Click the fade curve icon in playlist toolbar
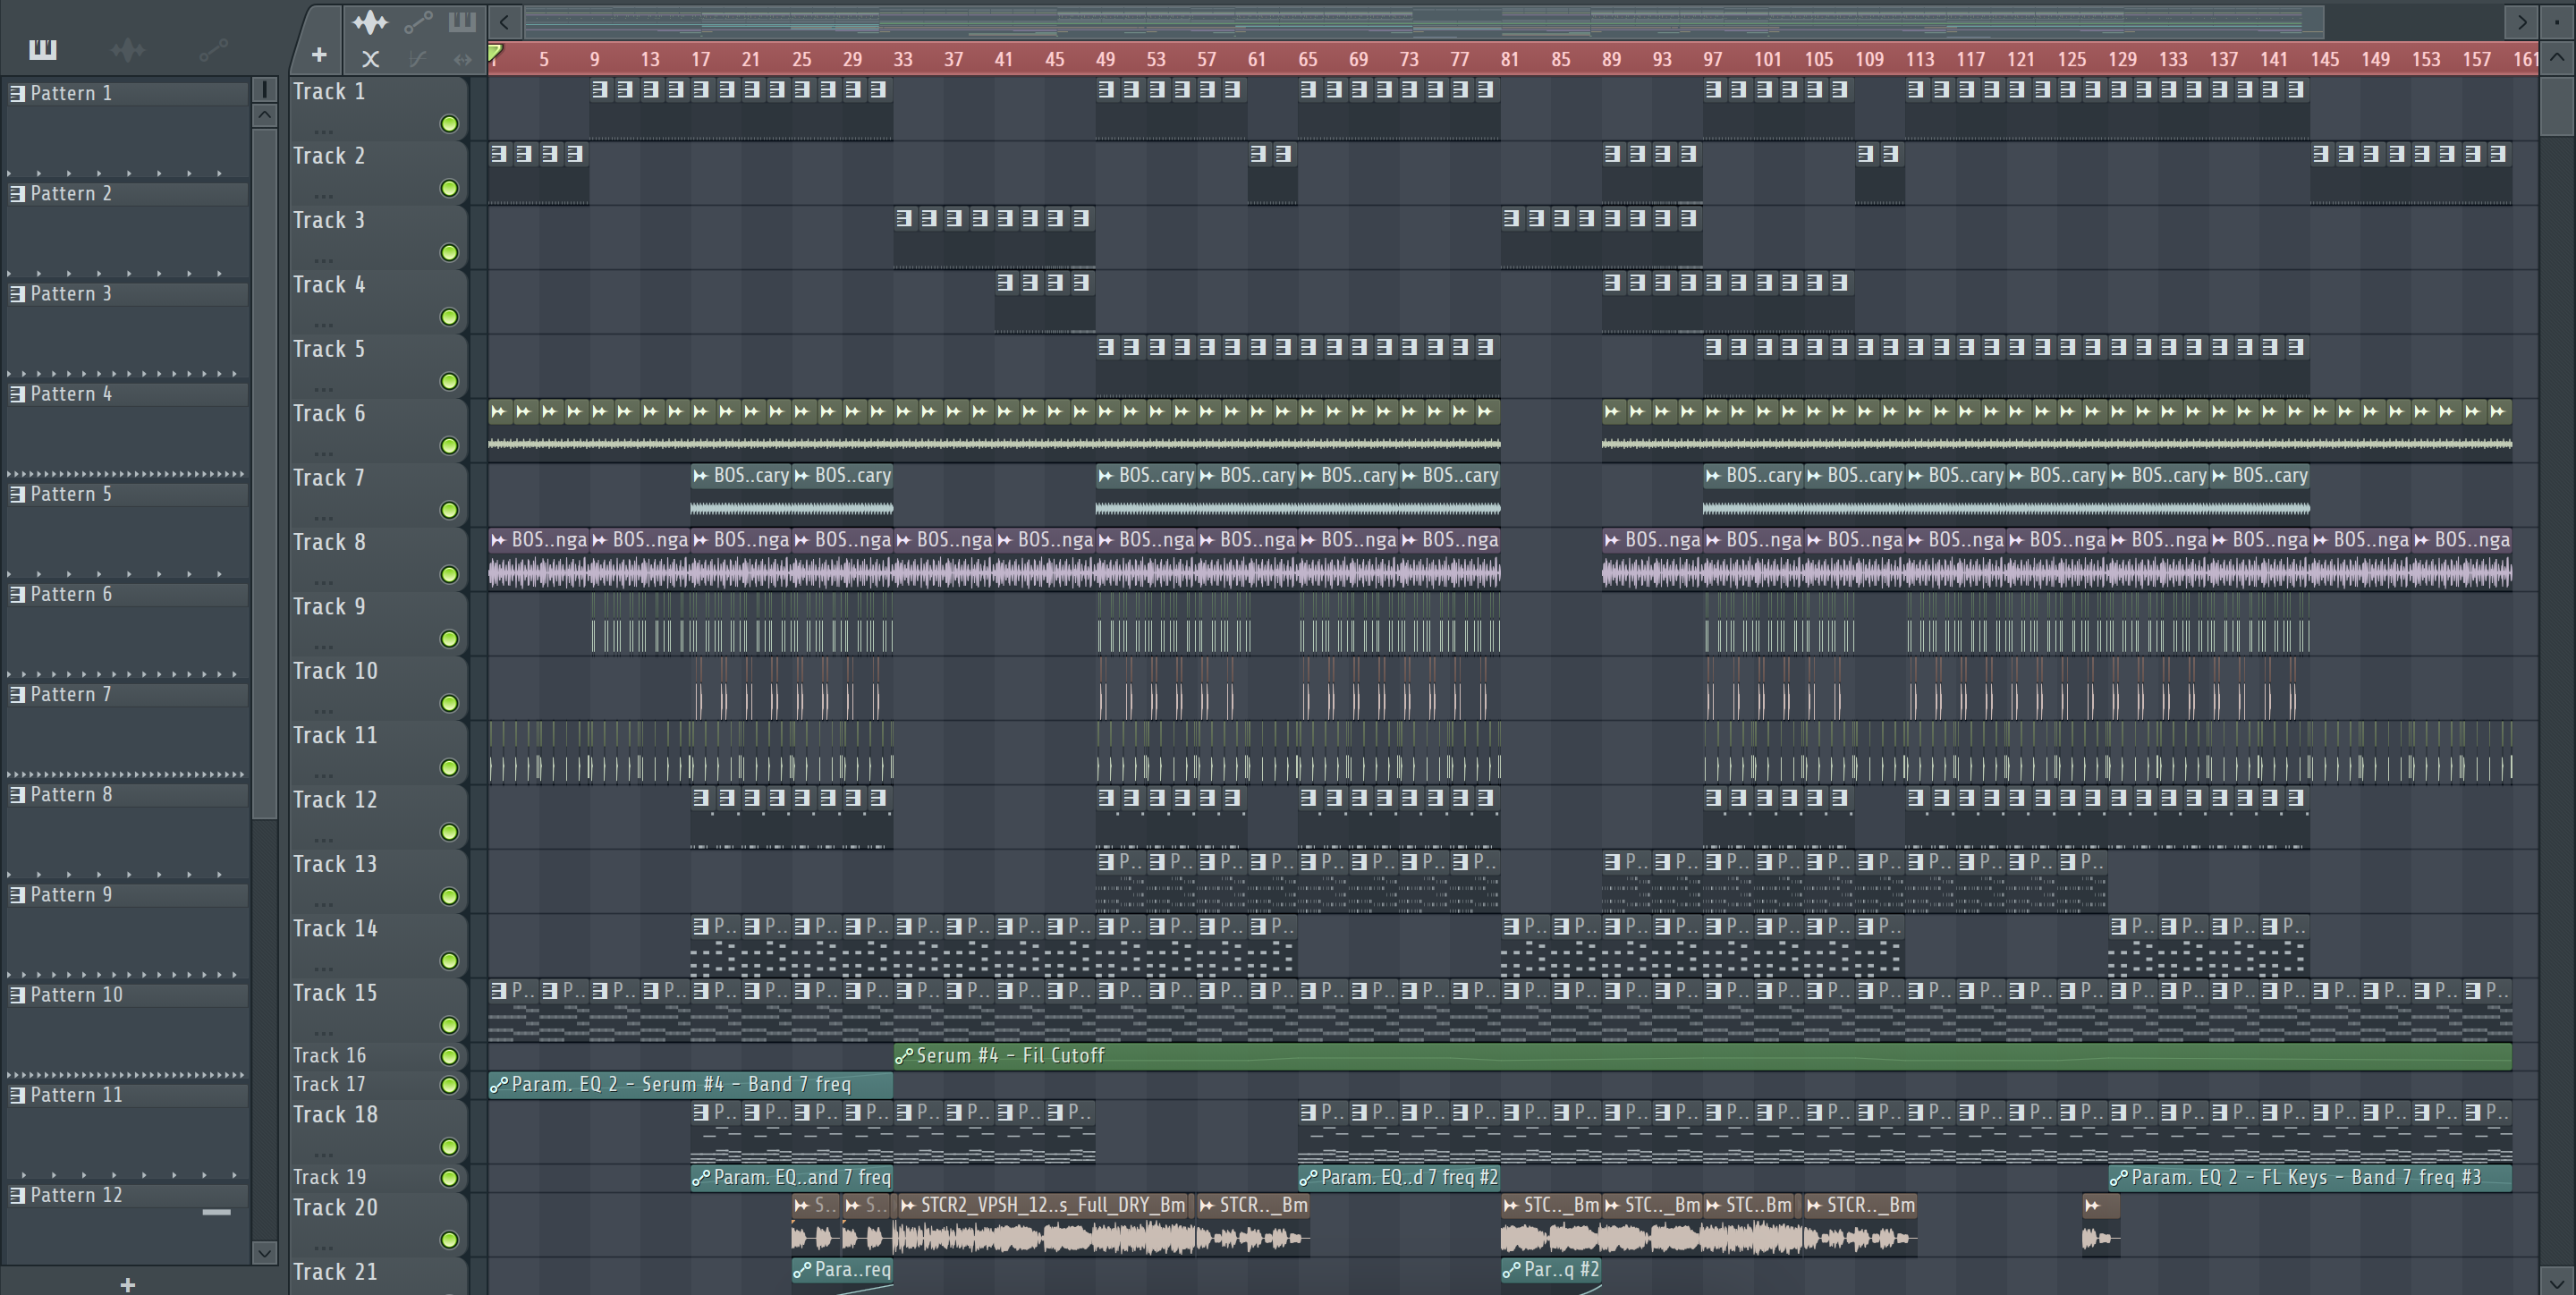This screenshot has width=2576, height=1295. (x=418, y=59)
